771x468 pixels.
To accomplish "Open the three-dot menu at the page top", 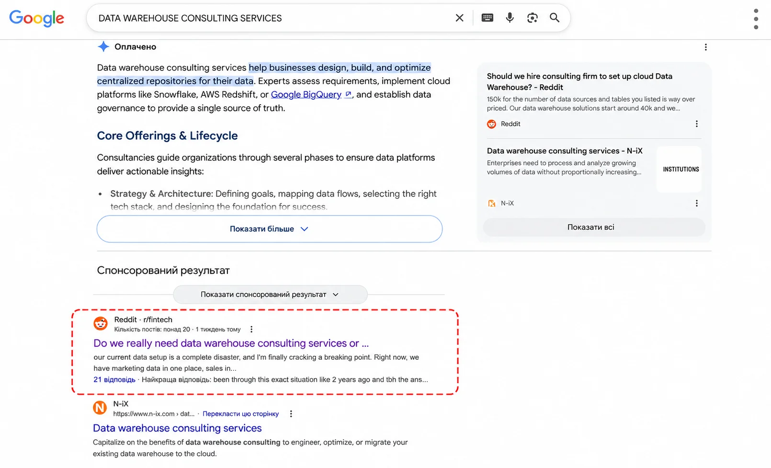I will [756, 19].
